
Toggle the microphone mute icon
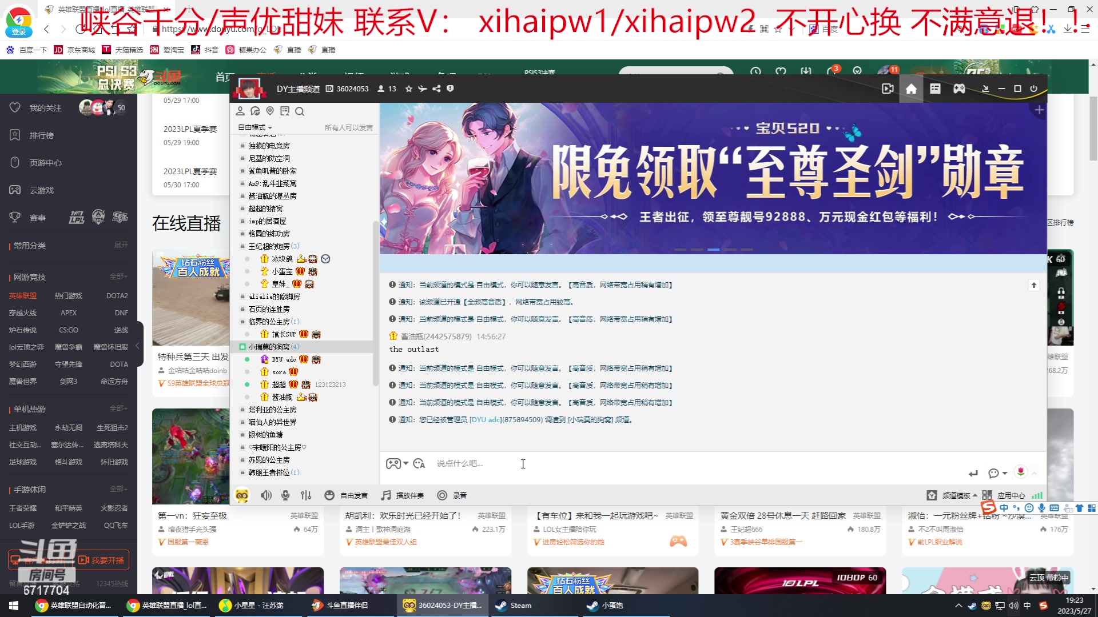(x=285, y=495)
